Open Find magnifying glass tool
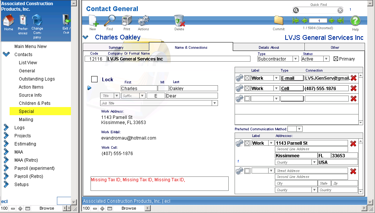This screenshot has width=375, height=213. pos(109,21)
